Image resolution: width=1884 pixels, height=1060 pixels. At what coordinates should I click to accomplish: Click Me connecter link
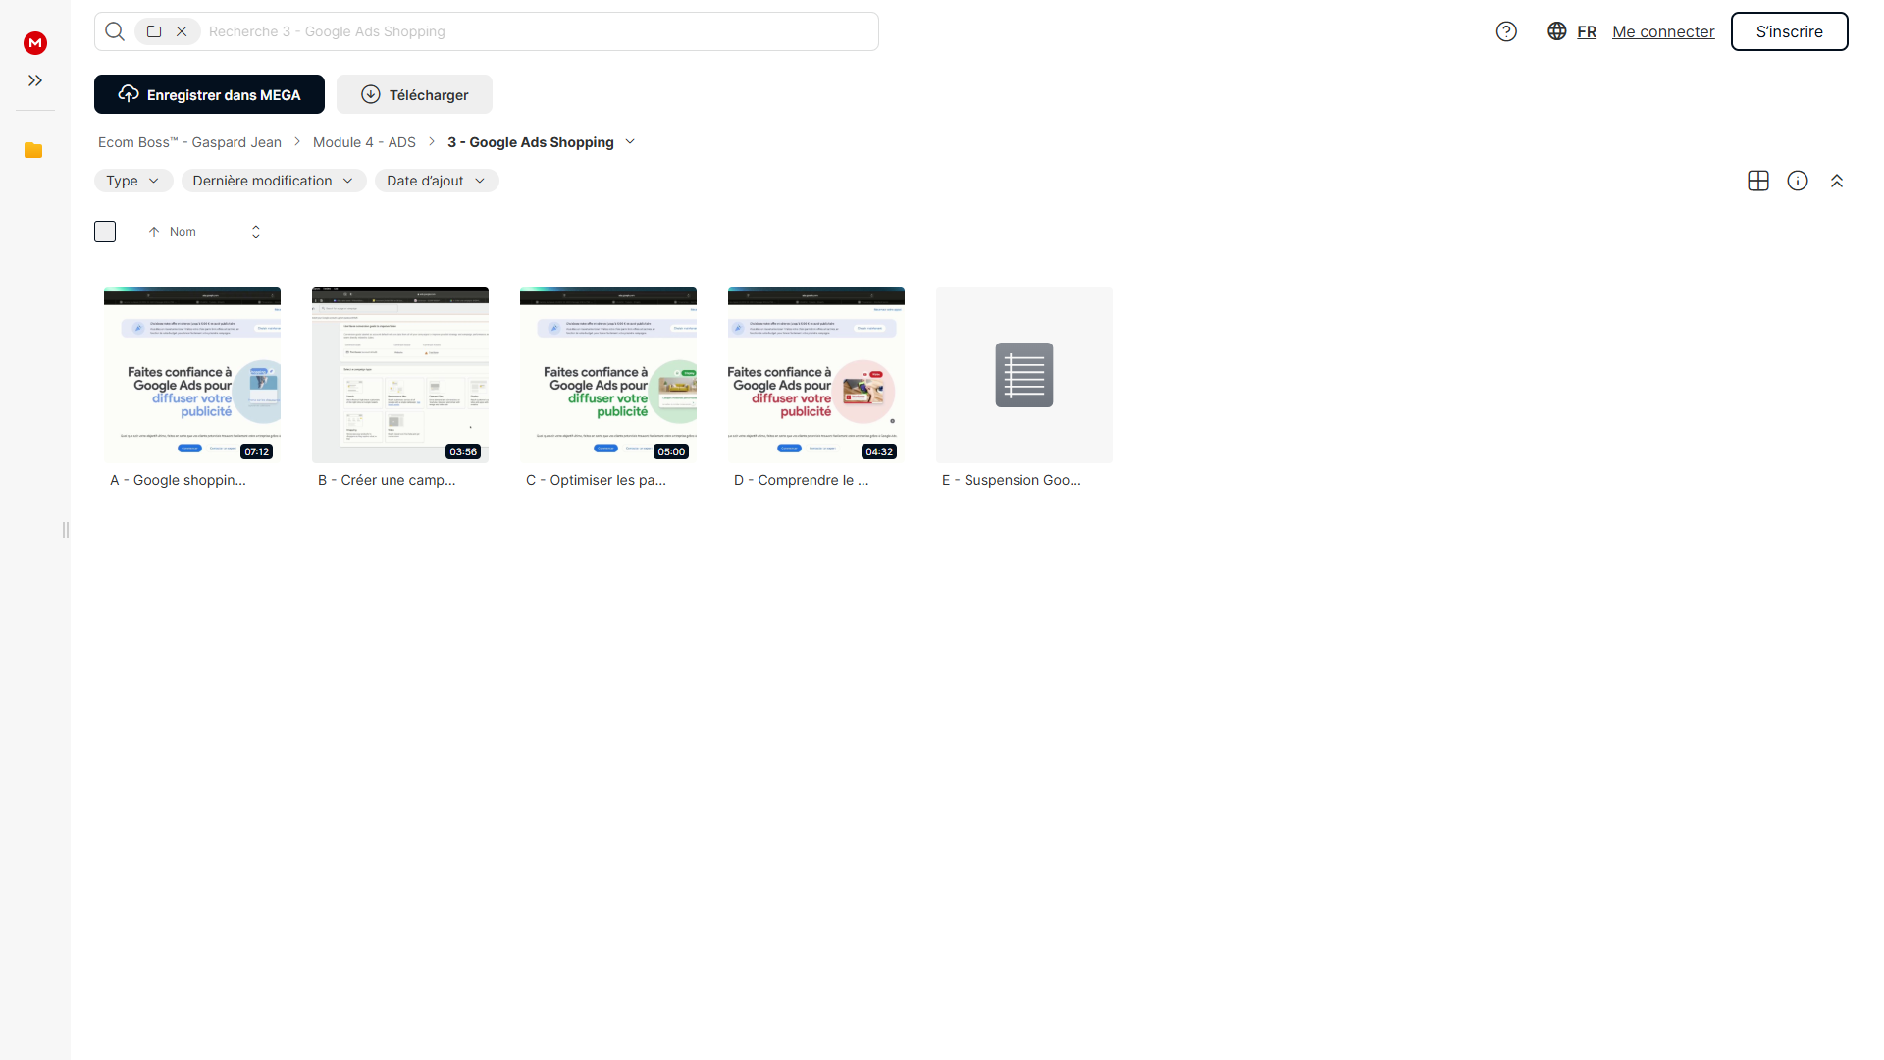tap(1663, 31)
